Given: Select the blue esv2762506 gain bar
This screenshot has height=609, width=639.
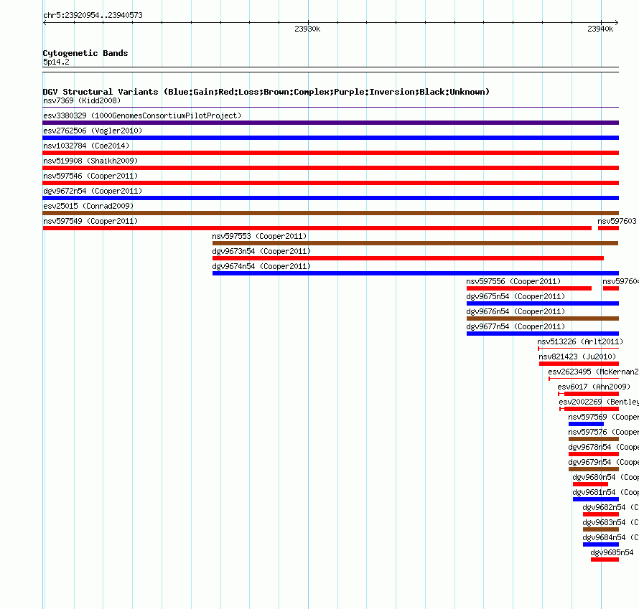Looking at the screenshot, I should point(330,138).
